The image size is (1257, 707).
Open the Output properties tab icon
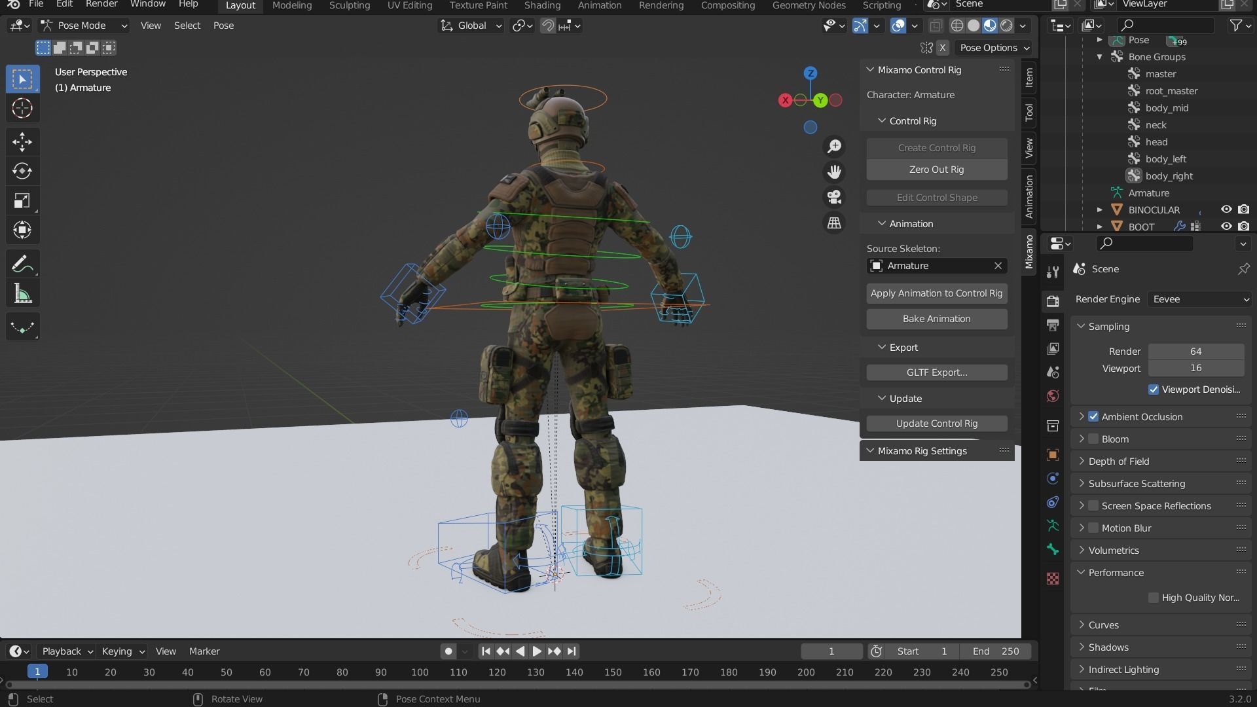point(1053,325)
